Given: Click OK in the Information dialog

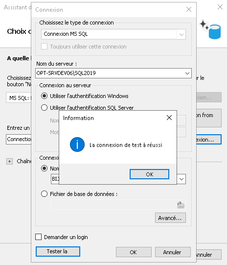Looking at the screenshot, I should 149,174.
